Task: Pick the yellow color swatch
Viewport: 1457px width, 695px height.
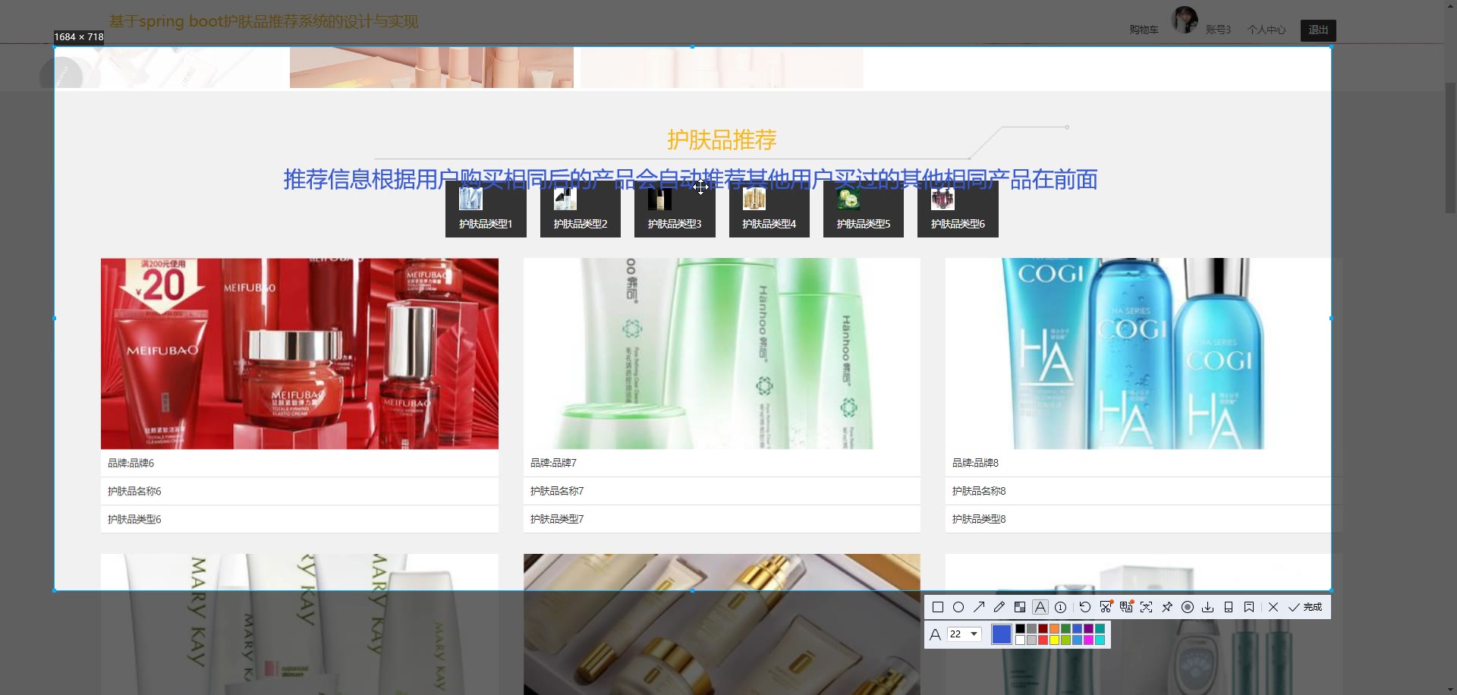Action: click(x=1055, y=640)
